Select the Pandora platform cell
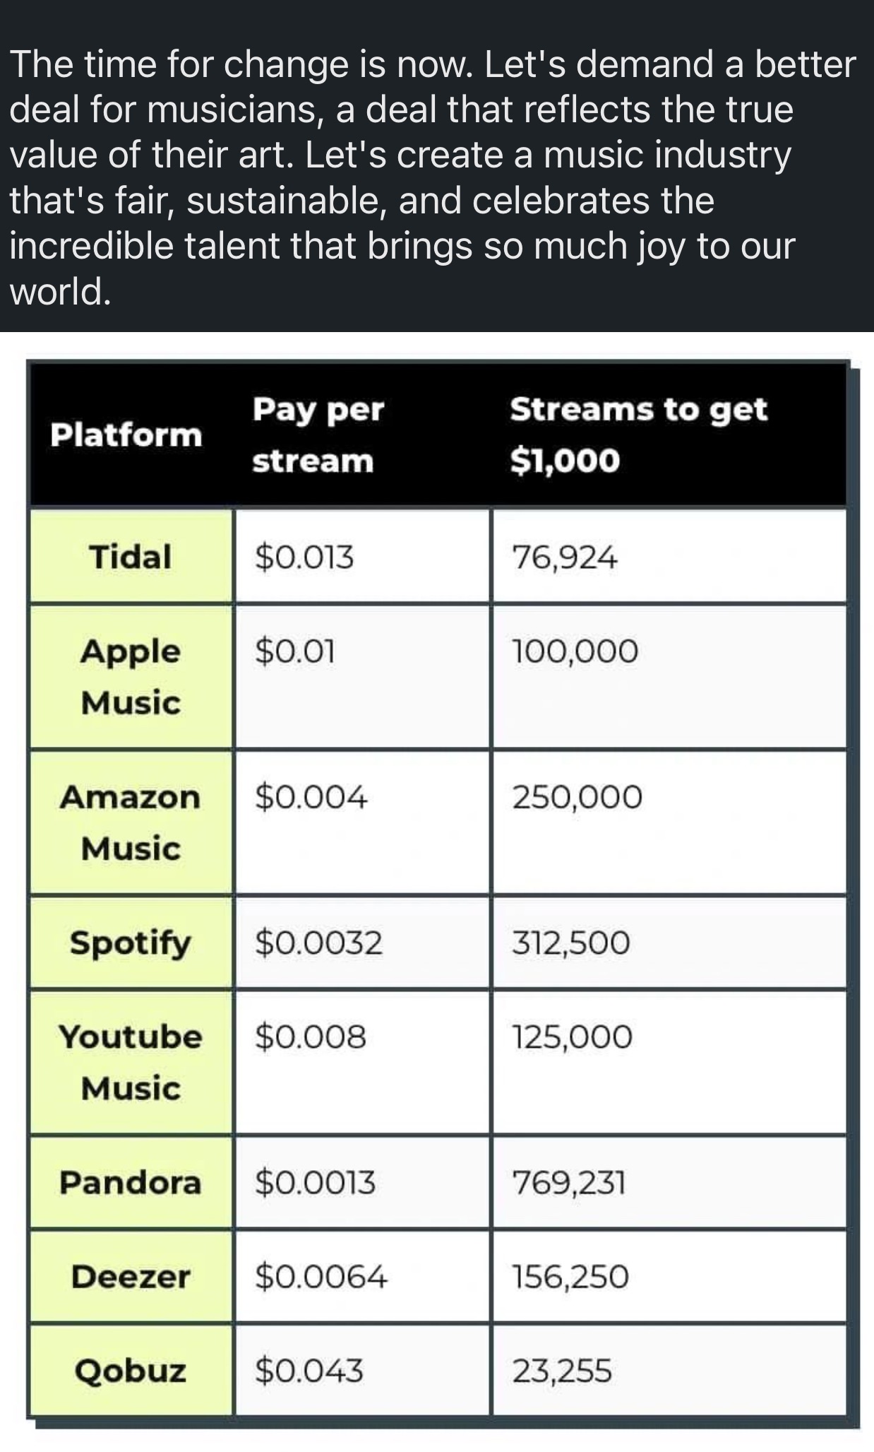Screen dimensions: 874x1452 [131, 1182]
